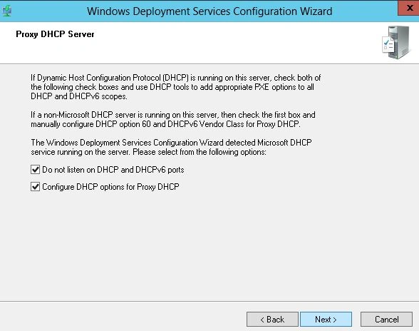
Task: Uncheck the Do not listen on DHCP ports box
Action: [36, 170]
